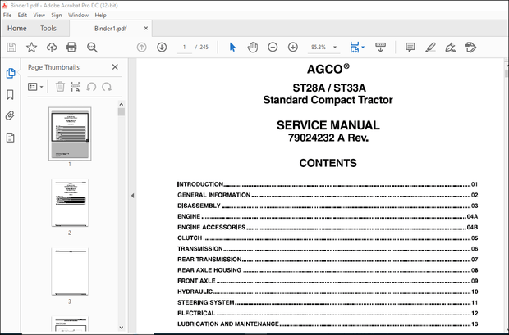
Task: Click the CLUTCH contents entry
Action: (328, 238)
